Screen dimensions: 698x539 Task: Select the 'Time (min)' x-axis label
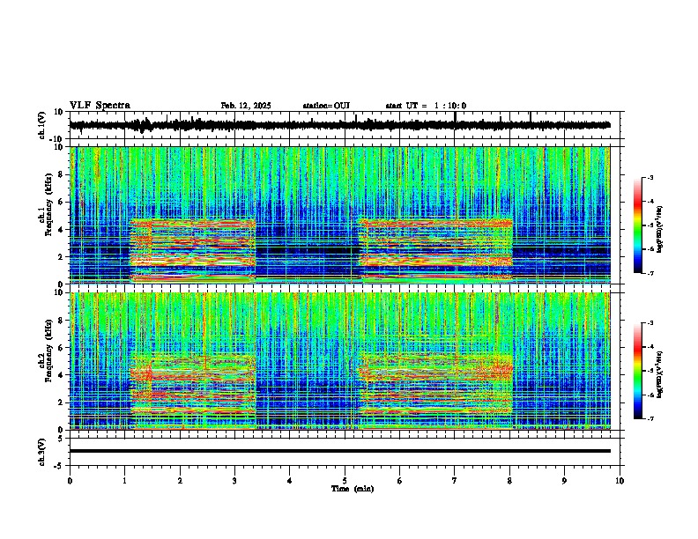click(353, 489)
